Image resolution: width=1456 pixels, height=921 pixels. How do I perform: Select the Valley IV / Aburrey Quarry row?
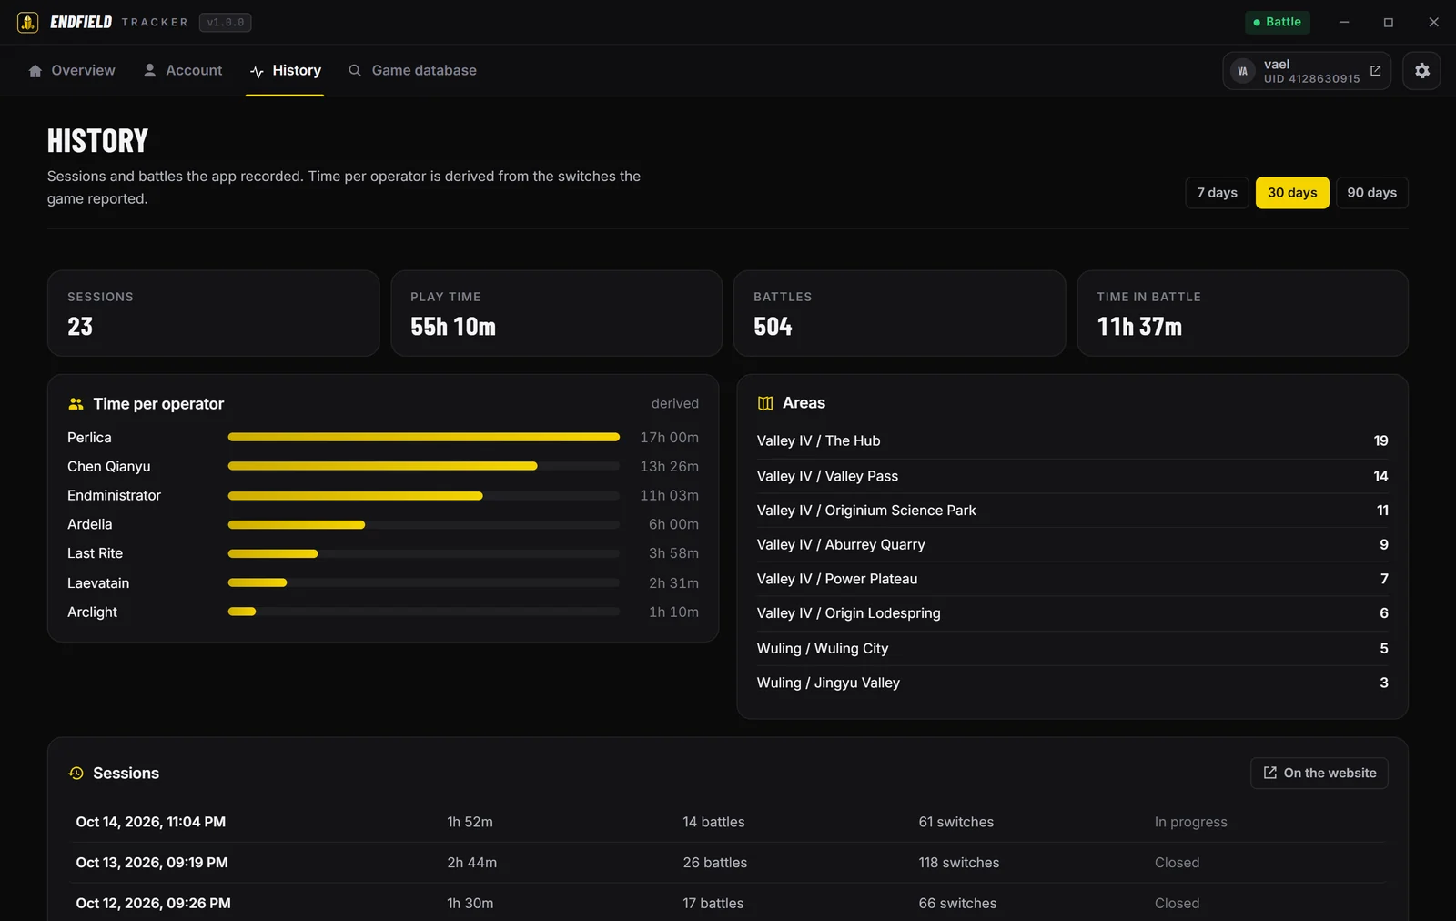pos(1072,544)
